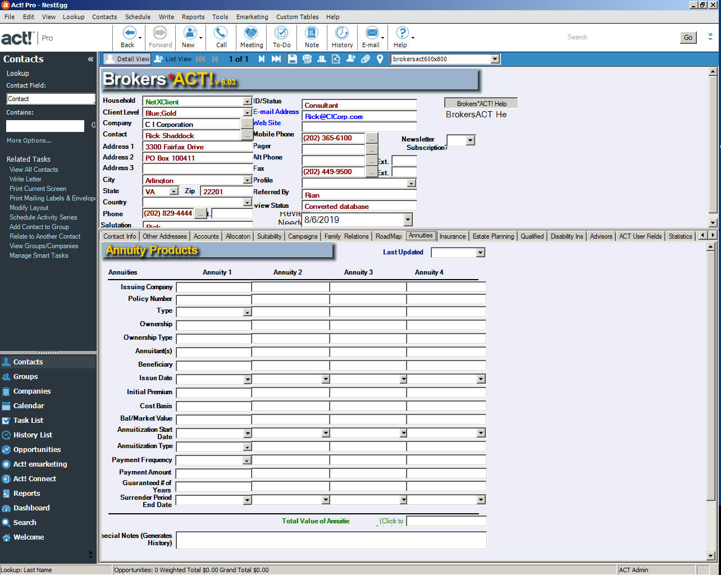Image resolution: width=721 pixels, height=575 pixels.
Task: Switch to the Insurance tab
Action: [x=453, y=236]
